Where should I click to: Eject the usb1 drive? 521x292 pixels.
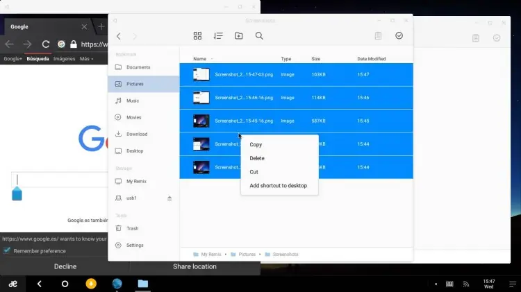tap(169, 198)
